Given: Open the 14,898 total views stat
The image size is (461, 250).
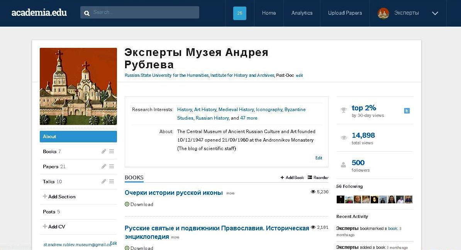Looking at the screenshot, I should tap(363, 135).
